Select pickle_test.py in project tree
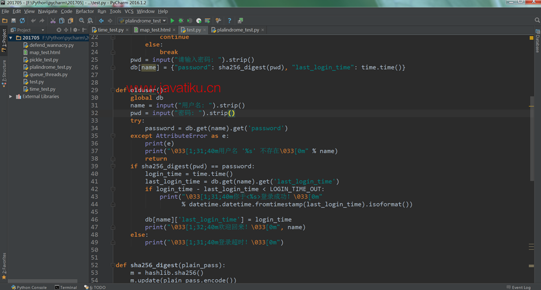 pos(43,59)
